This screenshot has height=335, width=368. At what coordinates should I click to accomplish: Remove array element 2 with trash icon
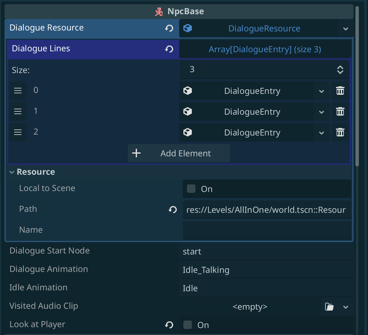coord(340,132)
